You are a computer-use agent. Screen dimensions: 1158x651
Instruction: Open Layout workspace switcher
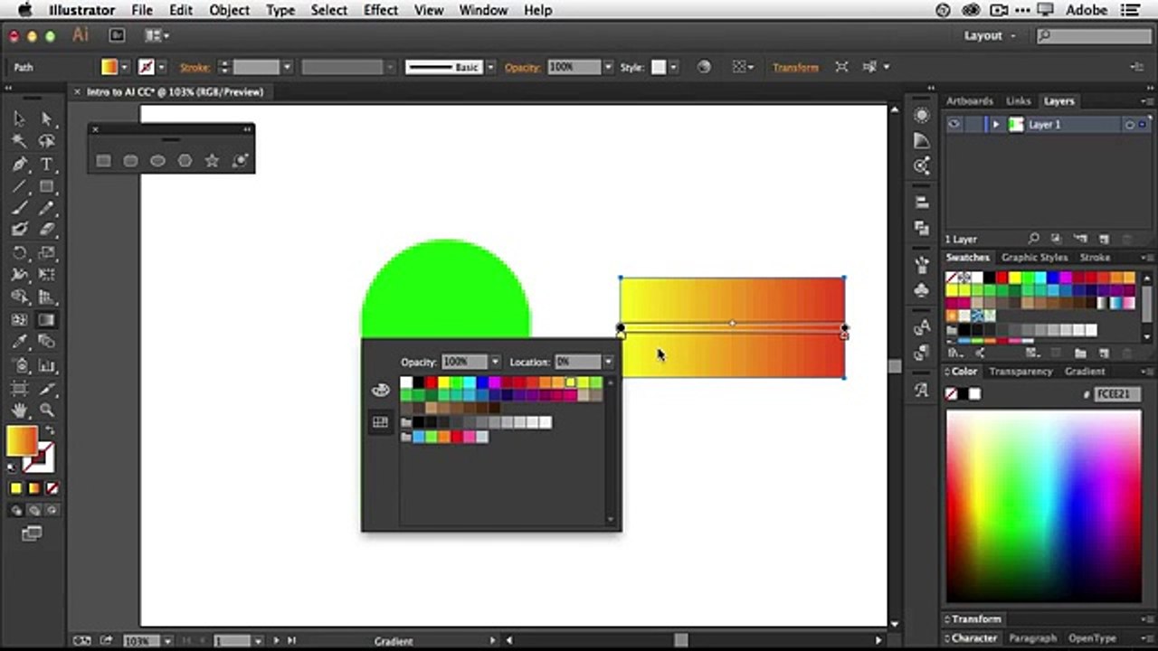(990, 35)
